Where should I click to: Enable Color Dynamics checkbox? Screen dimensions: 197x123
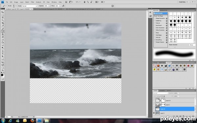155,28
